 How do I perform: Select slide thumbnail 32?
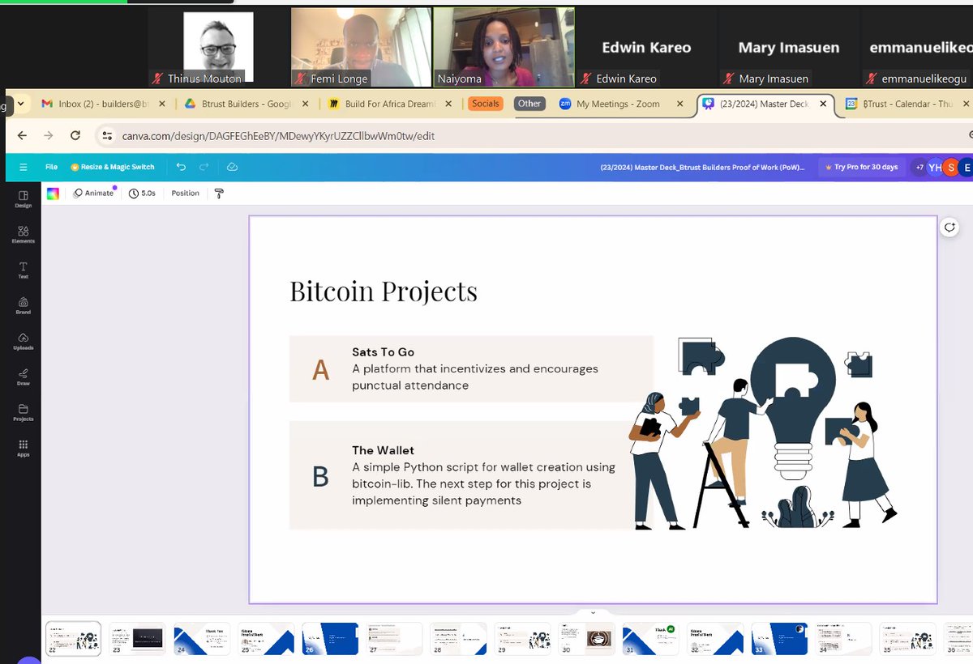coord(715,638)
